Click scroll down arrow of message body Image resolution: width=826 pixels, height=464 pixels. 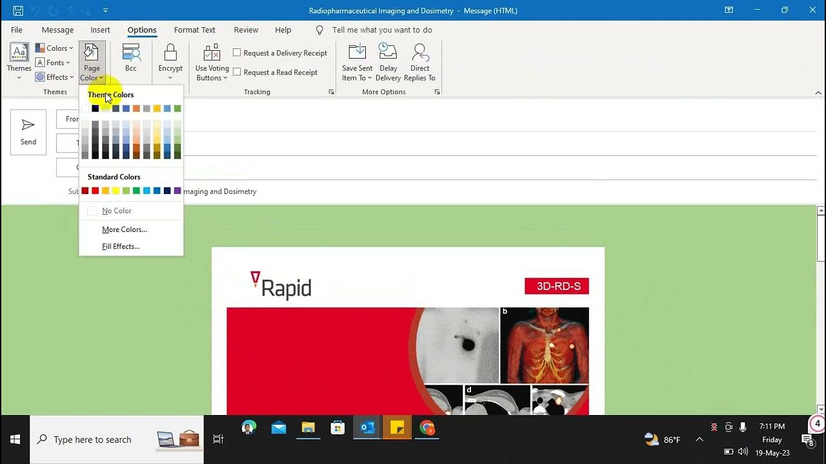821,409
